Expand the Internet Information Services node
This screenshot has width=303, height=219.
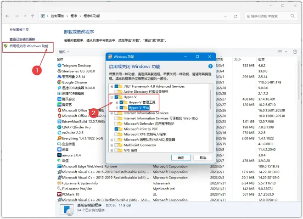pyautogui.click(x=112, y=113)
